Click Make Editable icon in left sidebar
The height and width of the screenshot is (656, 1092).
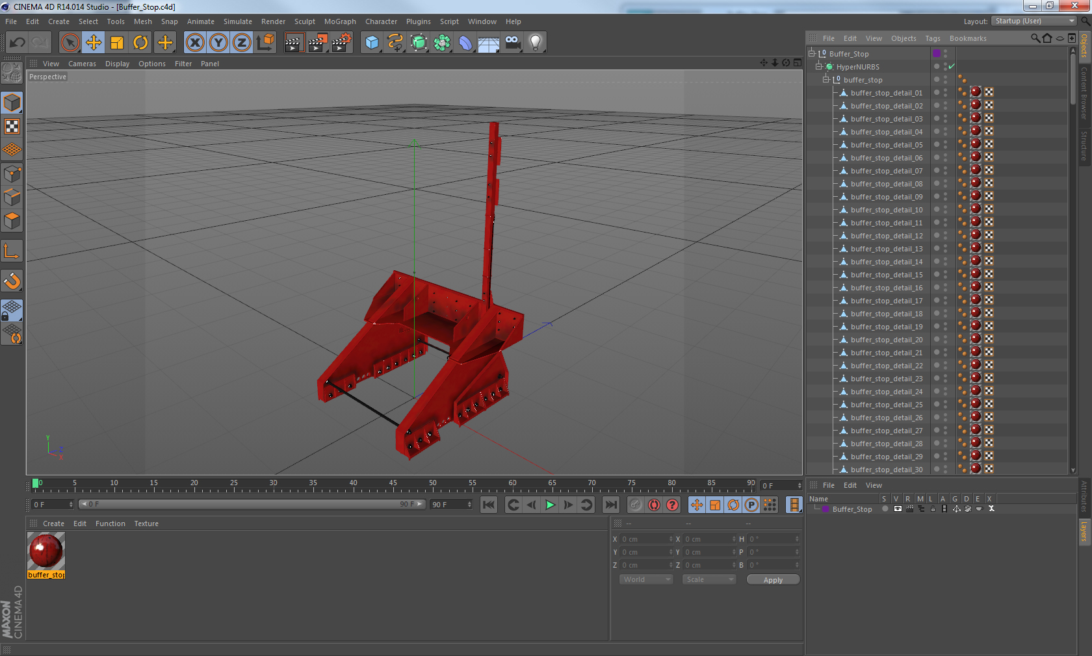click(12, 73)
